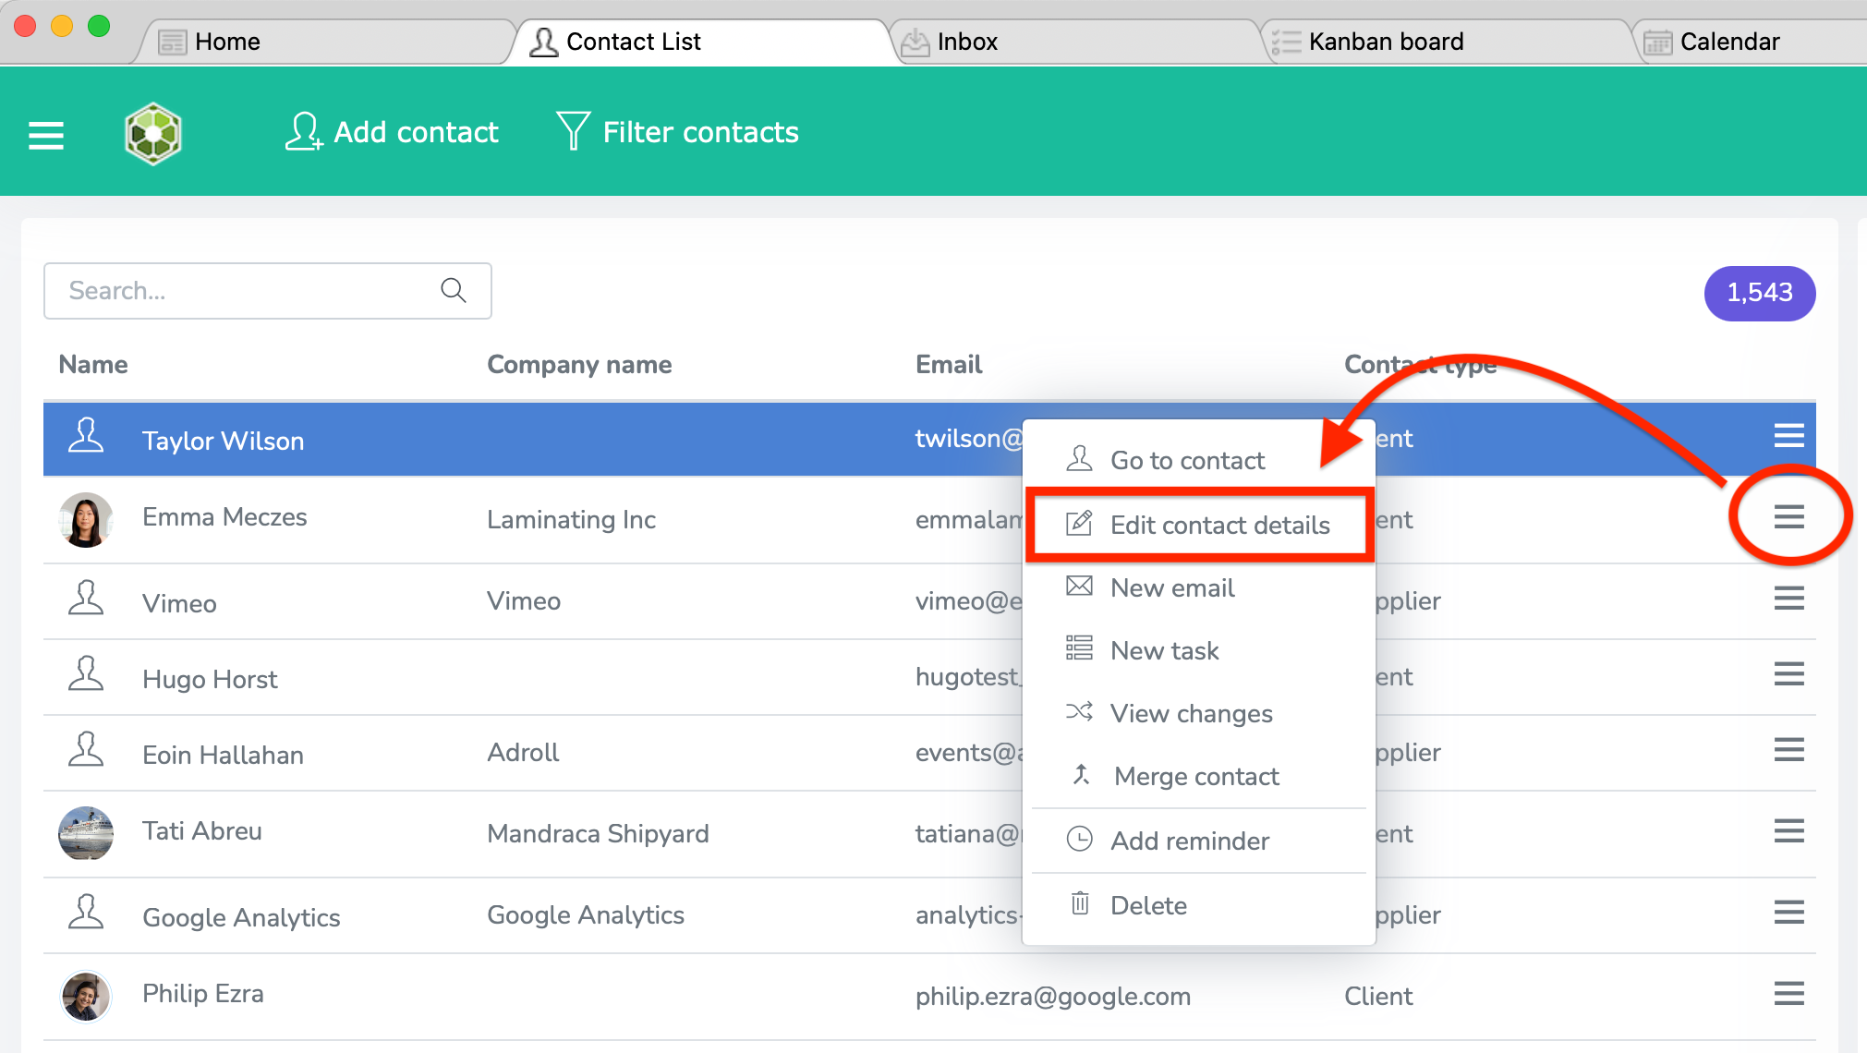Click the green hexagon app logo
The width and height of the screenshot is (1867, 1053).
[x=152, y=134]
